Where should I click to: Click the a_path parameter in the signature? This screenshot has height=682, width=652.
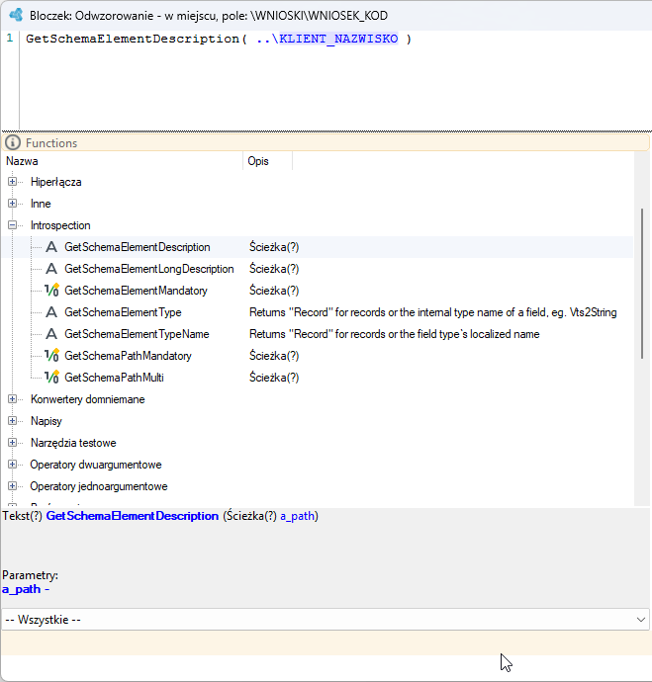point(298,516)
